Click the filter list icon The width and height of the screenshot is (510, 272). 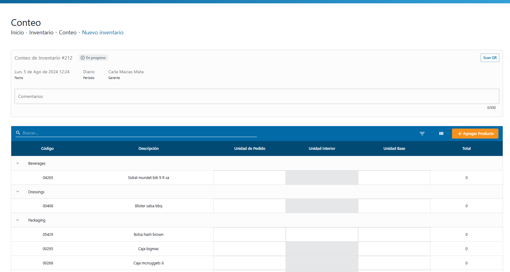[x=422, y=134]
